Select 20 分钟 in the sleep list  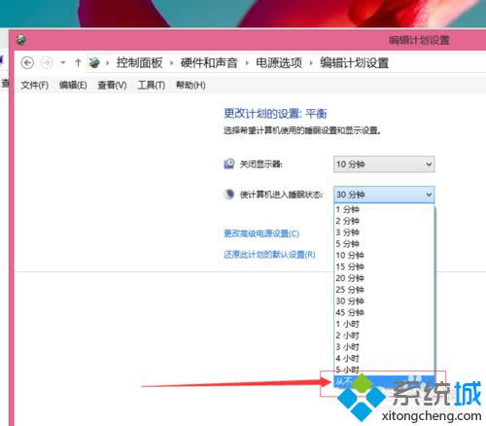(384, 278)
